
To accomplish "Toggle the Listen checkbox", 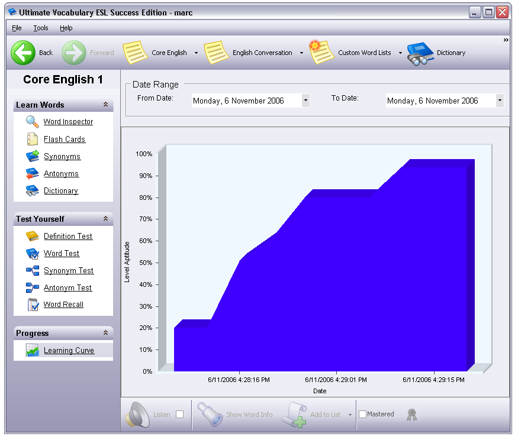I will (x=180, y=414).
